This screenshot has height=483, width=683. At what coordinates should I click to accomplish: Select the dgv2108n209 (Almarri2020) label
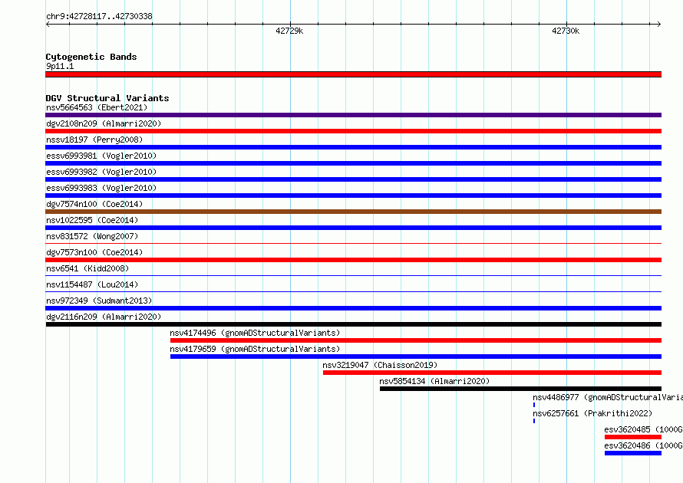pos(104,123)
